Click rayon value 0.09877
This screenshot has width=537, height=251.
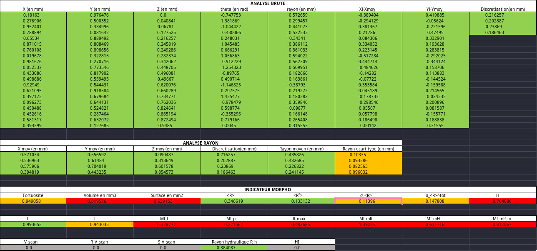tap(301, 108)
